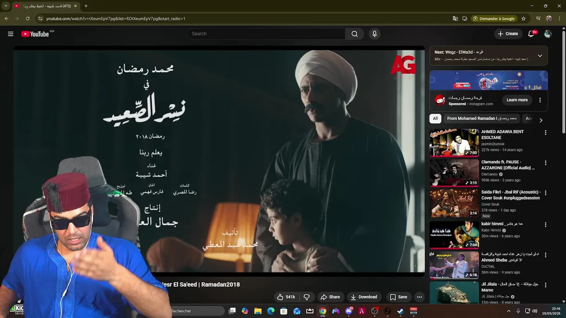
Task: Select From Mohamed Ramadan filter chip
Action: click(482, 118)
